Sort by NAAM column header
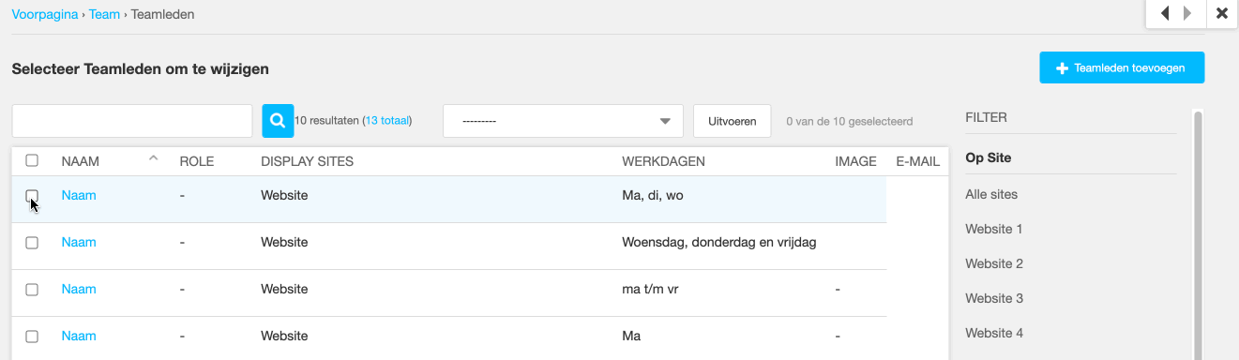This screenshot has height=360, width=1239. click(x=81, y=161)
